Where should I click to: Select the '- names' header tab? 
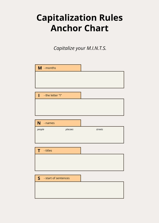tap(58, 123)
